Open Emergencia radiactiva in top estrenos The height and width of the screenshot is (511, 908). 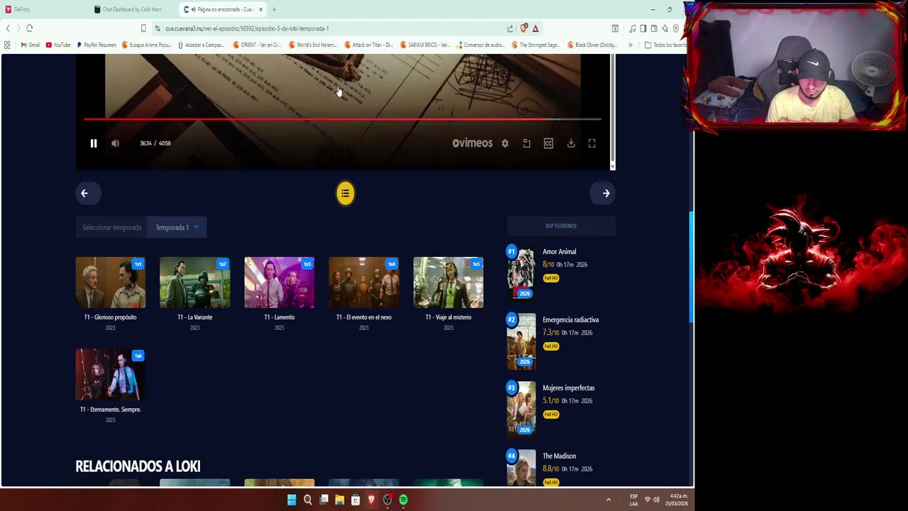pos(571,319)
